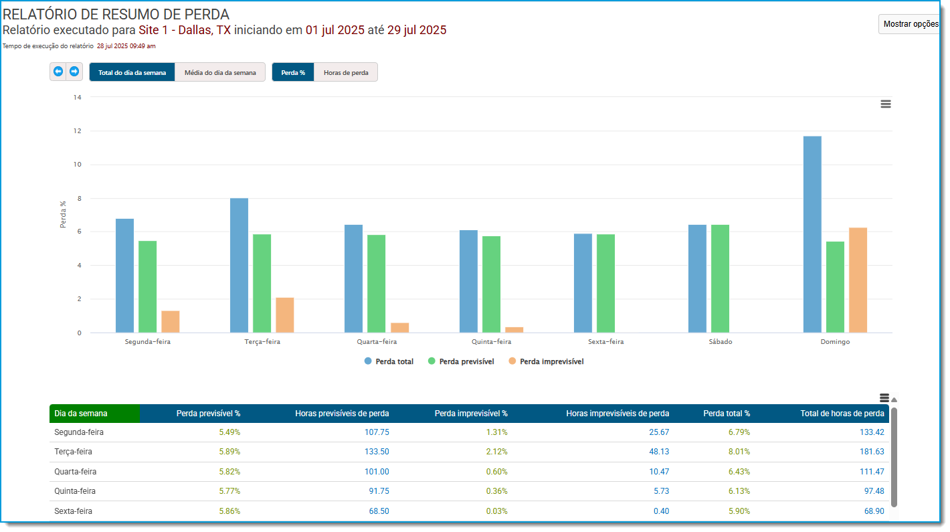Click the Site 1 - Dallas, TX text
Screen dimensions: 950x532
185,30
